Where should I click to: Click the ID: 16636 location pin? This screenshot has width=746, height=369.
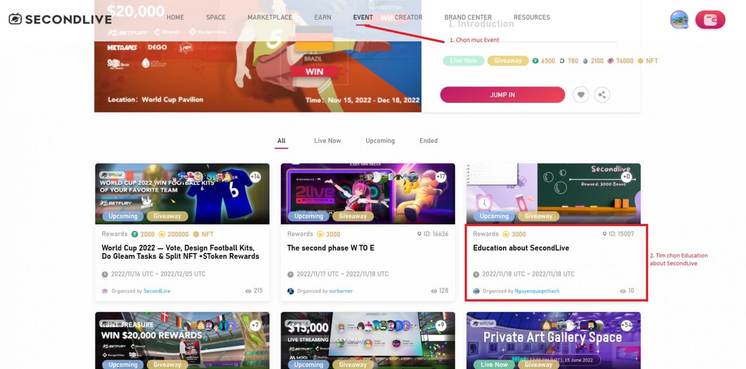(419, 234)
